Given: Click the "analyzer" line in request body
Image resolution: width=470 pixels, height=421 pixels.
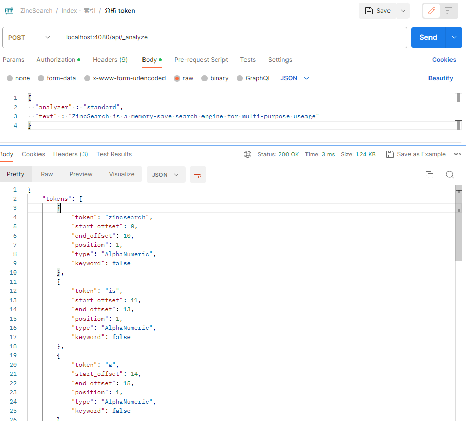Looking at the screenshot, I should [x=79, y=107].
